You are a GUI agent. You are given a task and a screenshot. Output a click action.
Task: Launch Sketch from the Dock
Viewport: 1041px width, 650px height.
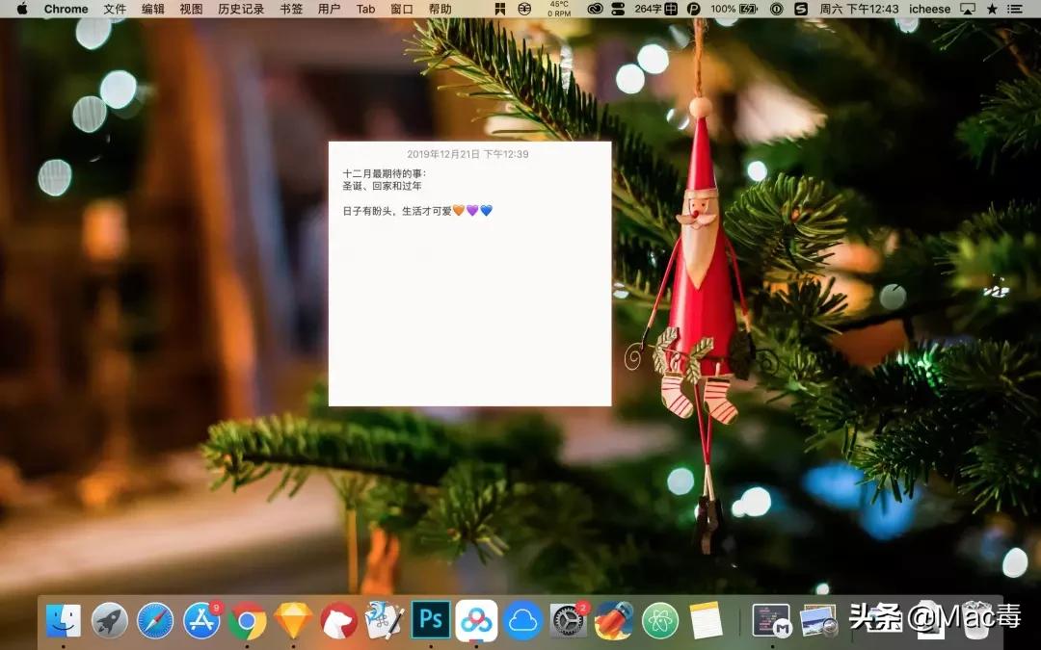pyautogui.click(x=294, y=621)
